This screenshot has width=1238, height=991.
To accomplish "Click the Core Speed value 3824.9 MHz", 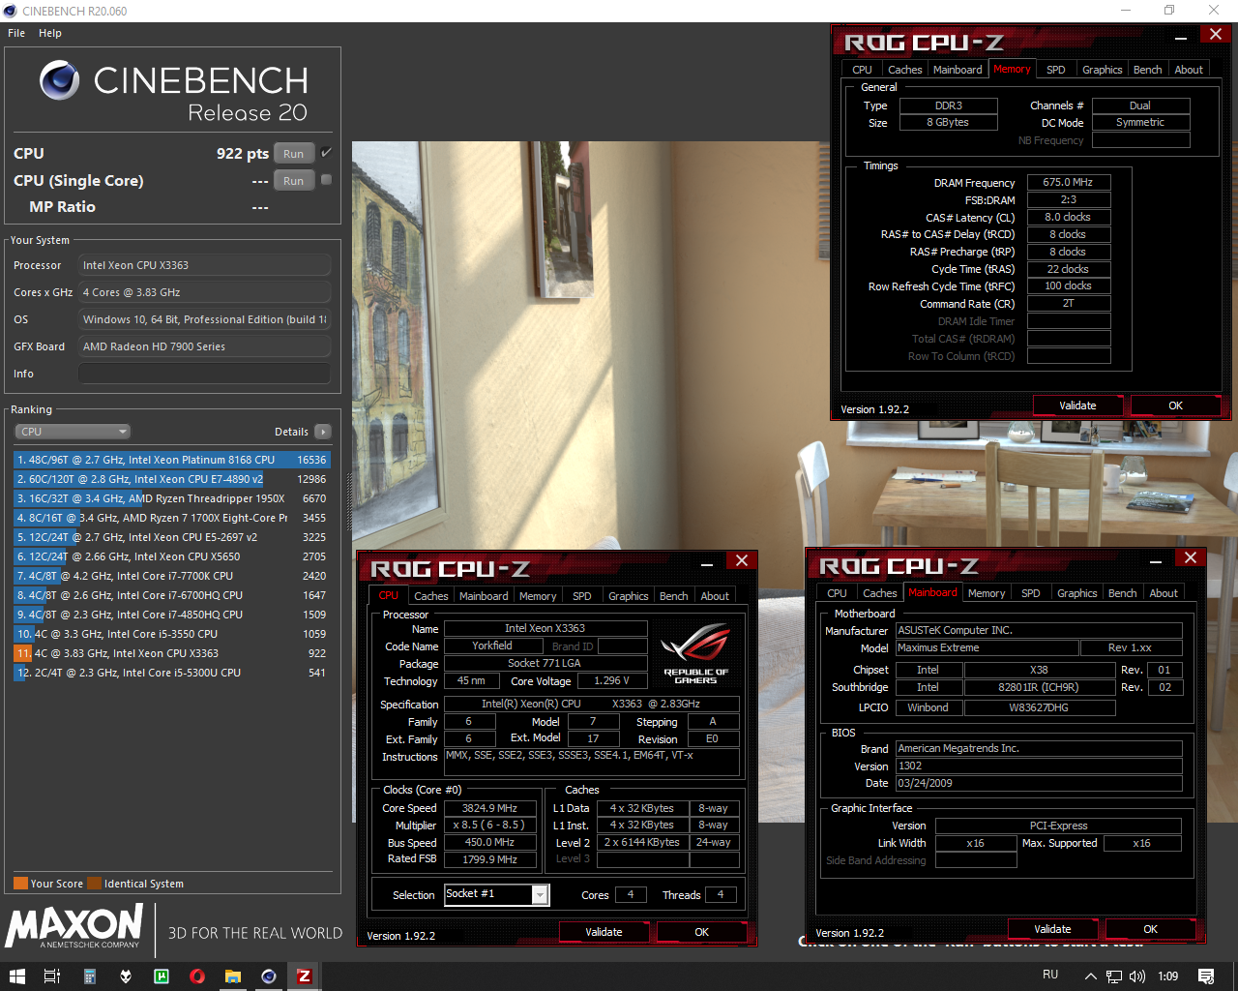I will (x=489, y=808).
